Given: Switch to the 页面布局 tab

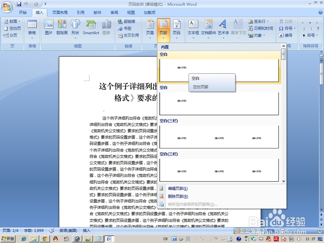Looking at the screenshot, I should tap(60, 13).
